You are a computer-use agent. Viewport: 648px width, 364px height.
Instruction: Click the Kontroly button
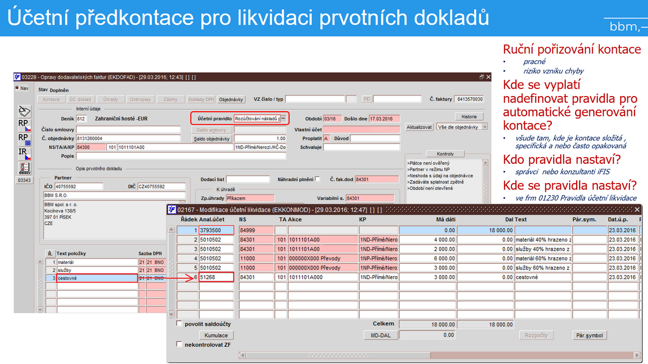(x=445, y=154)
